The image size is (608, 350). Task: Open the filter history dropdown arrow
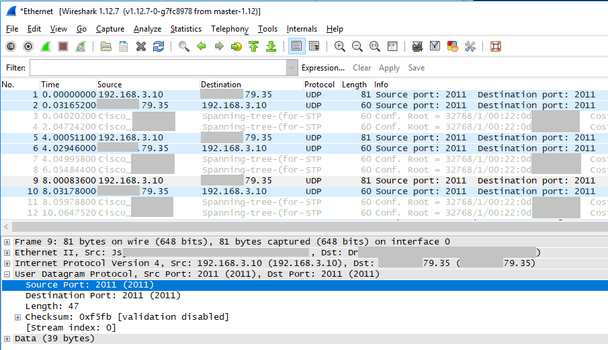pos(292,68)
